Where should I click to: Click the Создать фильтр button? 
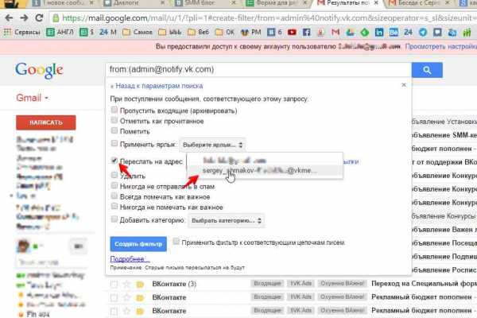(x=138, y=244)
